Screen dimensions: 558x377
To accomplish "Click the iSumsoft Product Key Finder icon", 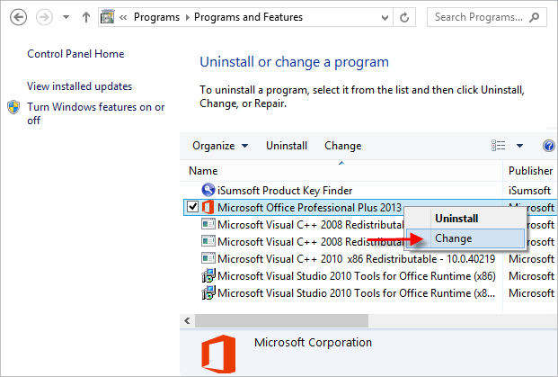I will tap(208, 190).
